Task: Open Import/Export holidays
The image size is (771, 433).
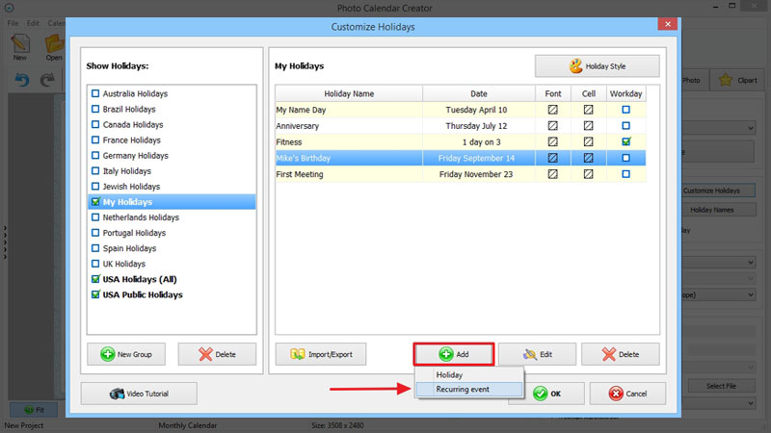Action: [321, 354]
